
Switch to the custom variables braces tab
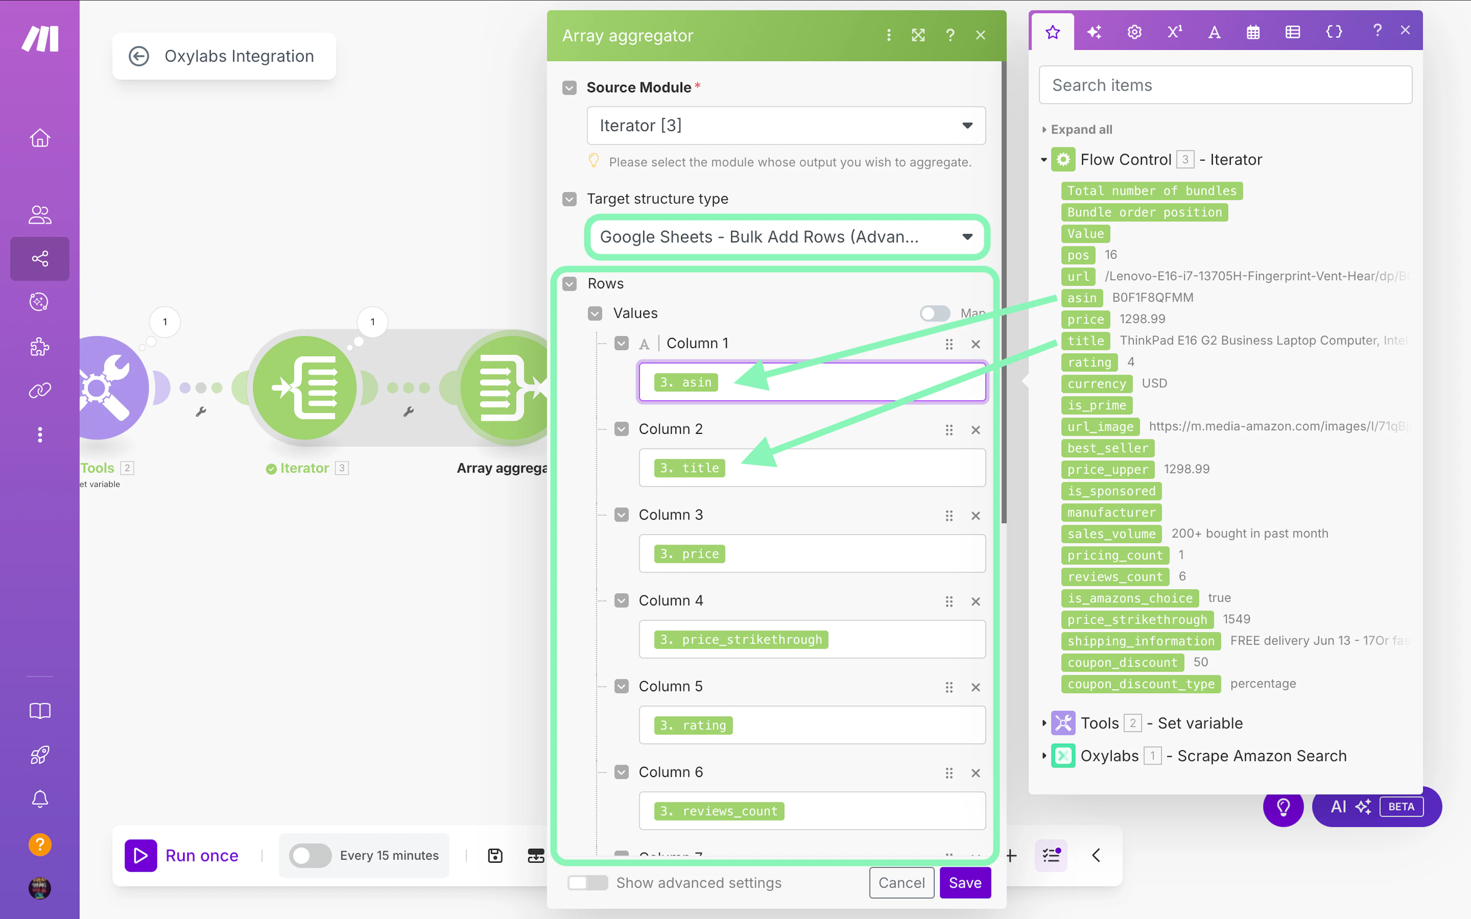click(1333, 32)
